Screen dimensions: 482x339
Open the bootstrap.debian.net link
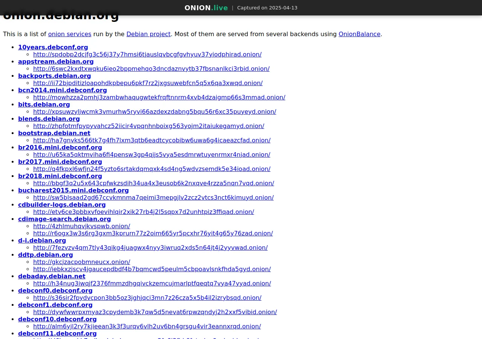pyautogui.click(x=54, y=133)
